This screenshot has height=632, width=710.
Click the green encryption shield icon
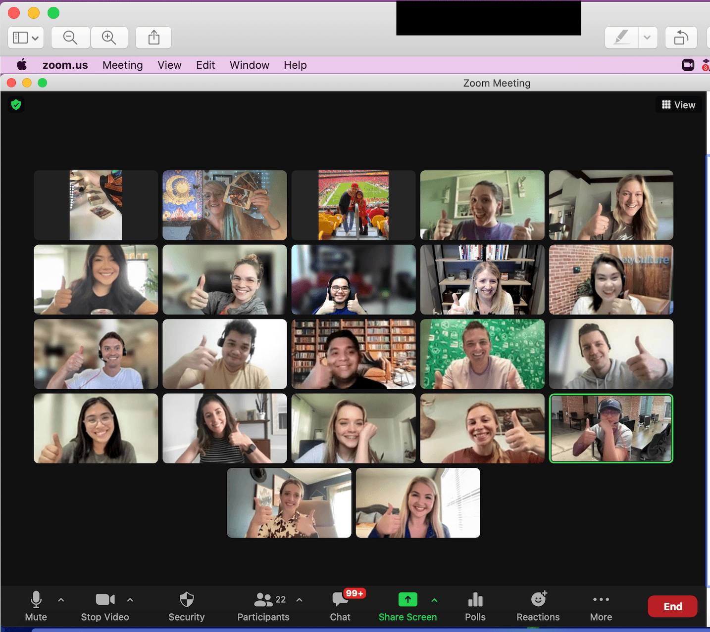click(16, 104)
